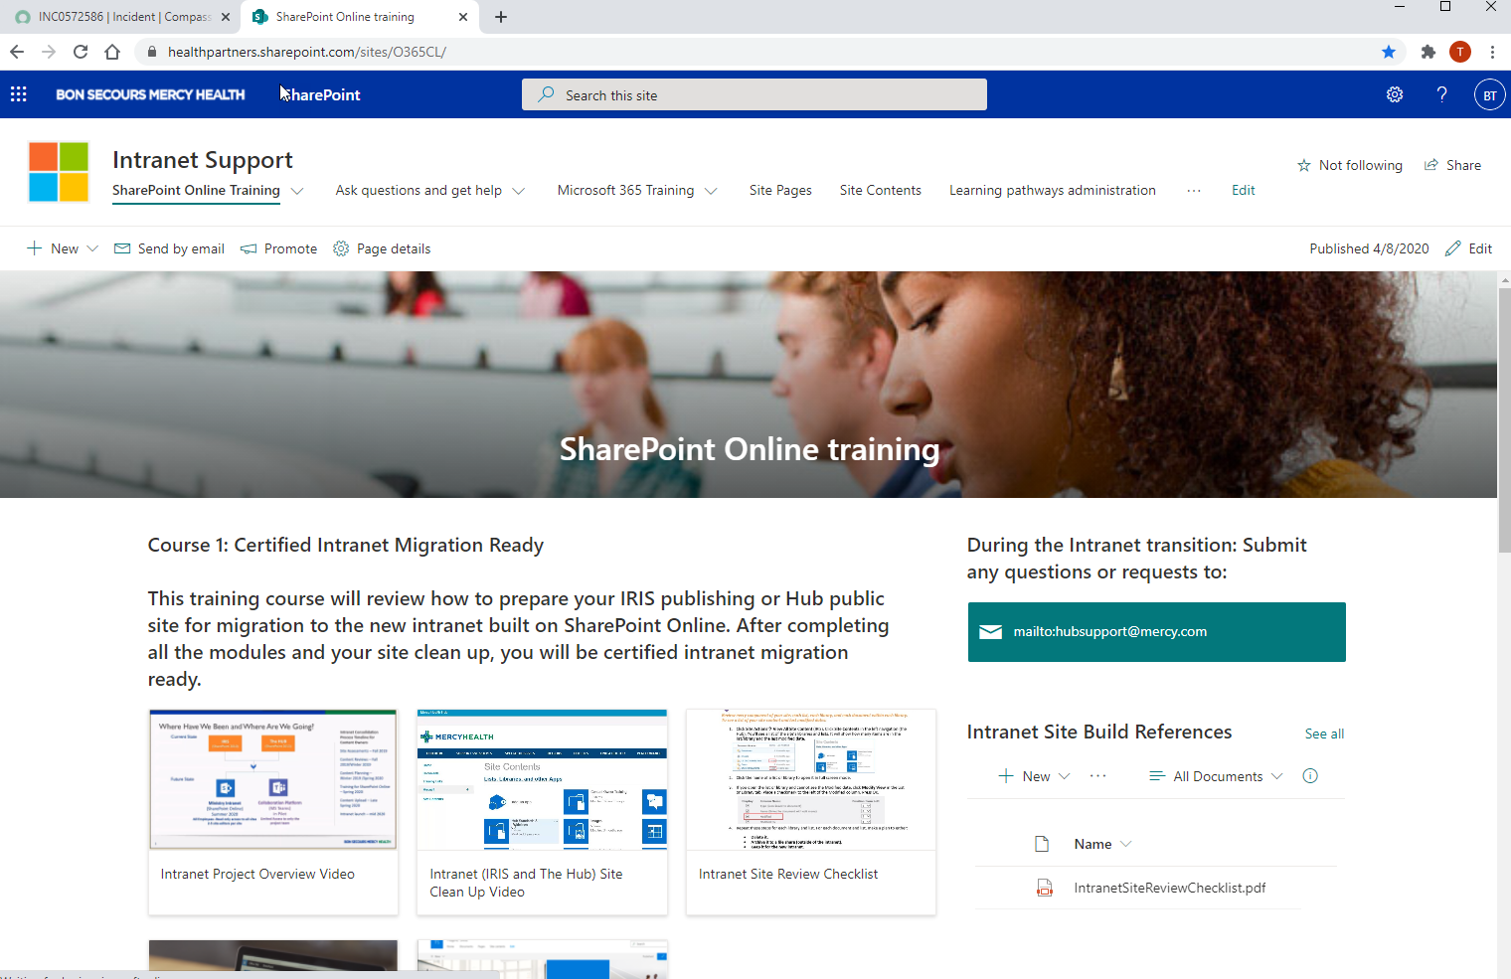Click the envelope icon on hubsupport mailto button
Image resolution: width=1511 pixels, height=979 pixels.
click(x=990, y=632)
